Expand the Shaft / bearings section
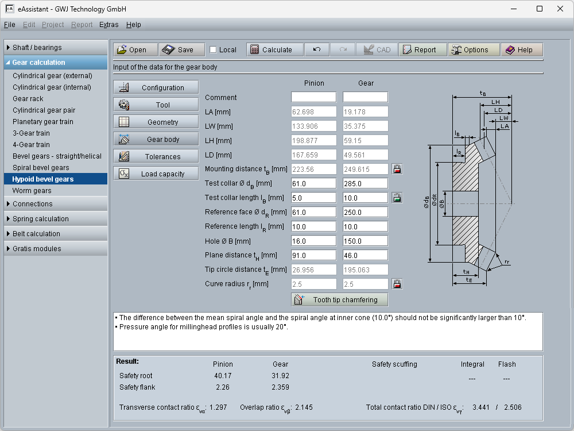574x431 pixels. (56, 48)
